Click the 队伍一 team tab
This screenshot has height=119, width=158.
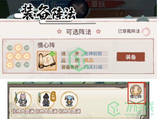[x=55, y=5]
